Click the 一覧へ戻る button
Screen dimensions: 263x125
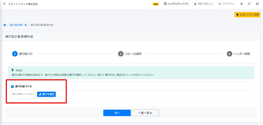click(145, 113)
